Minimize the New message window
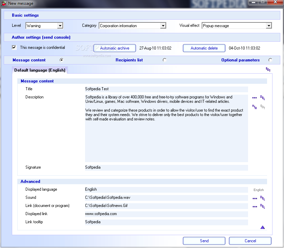This screenshot has height=248, width=284. pyautogui.click(x=253, y=2)
